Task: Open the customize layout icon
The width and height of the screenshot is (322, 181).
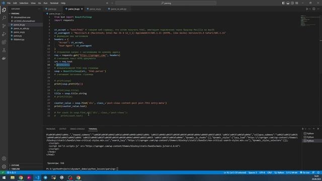Action: [297, 3]
